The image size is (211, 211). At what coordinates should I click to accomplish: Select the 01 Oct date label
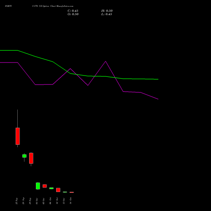point(37,201)
